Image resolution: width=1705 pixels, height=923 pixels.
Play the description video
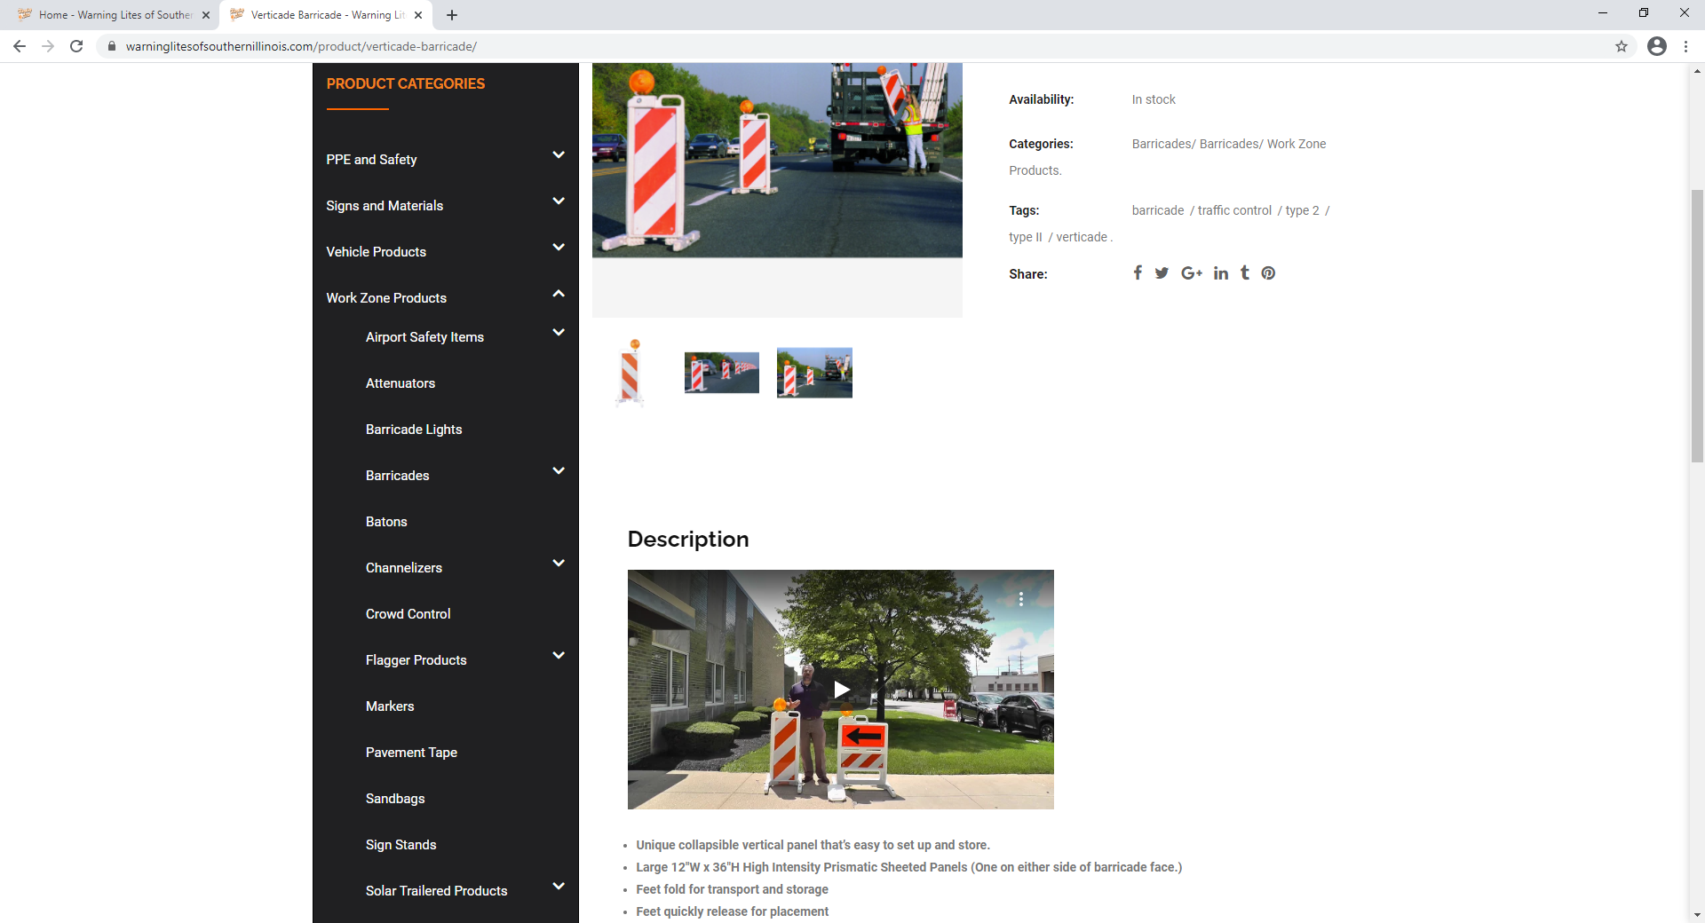pyautogui.click(x=841, y=690)
